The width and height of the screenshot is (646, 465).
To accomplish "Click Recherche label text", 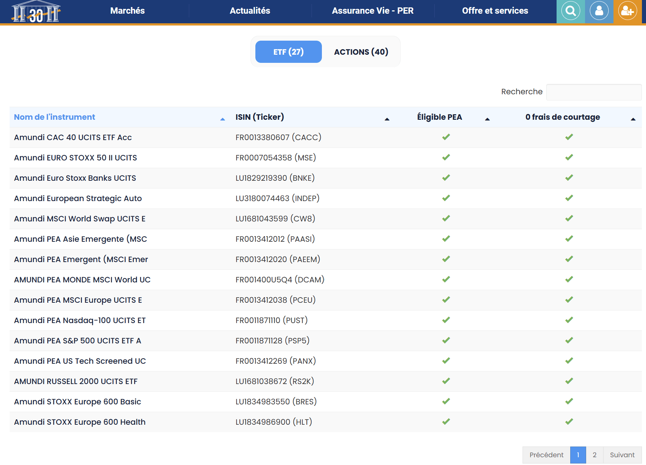I will tap(522, 92).
